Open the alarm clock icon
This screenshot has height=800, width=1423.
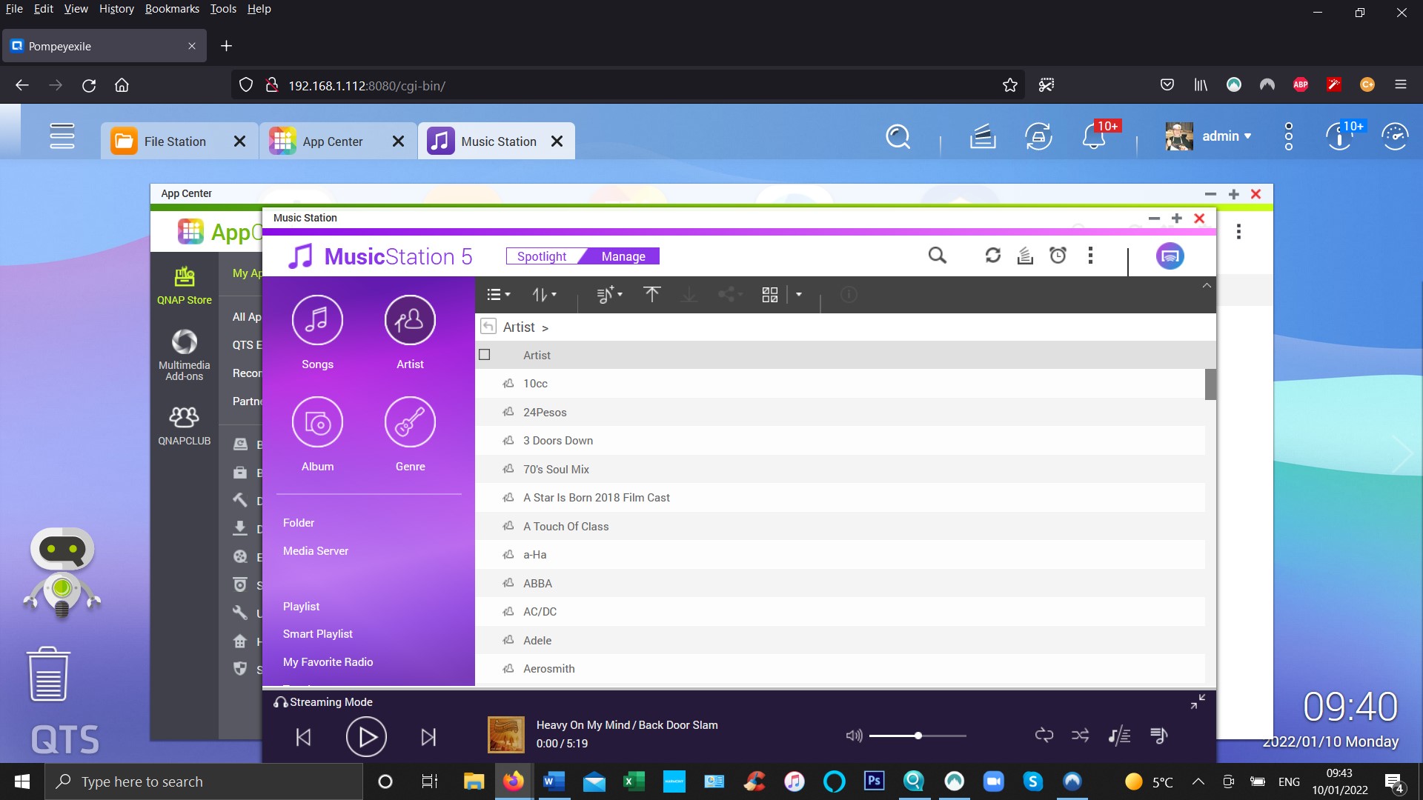1058,256
